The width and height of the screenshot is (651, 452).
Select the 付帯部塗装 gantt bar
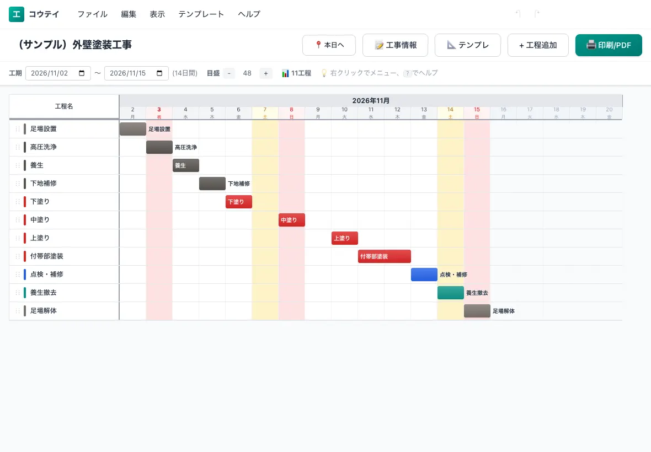point(385,256)
